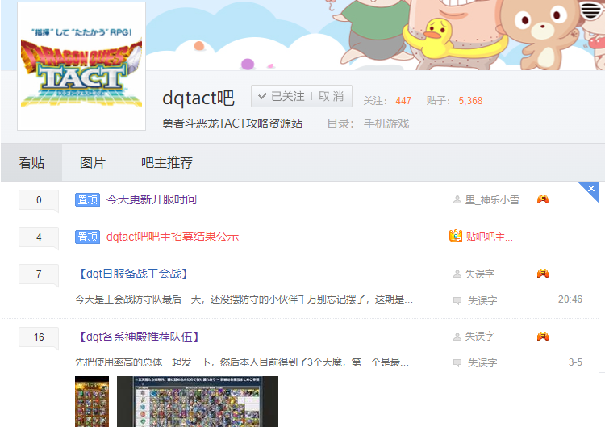
Task: Click reply count 0 for 今天更新开服时间
Action: pyautogui.click(x=39, y=200)
